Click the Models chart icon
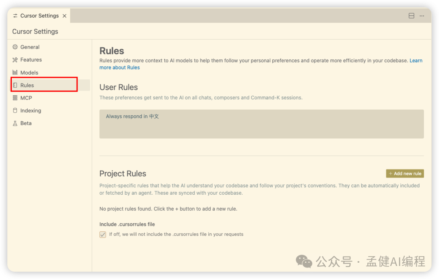The height and width of the screenshot is (279, 439). point(15,72)
